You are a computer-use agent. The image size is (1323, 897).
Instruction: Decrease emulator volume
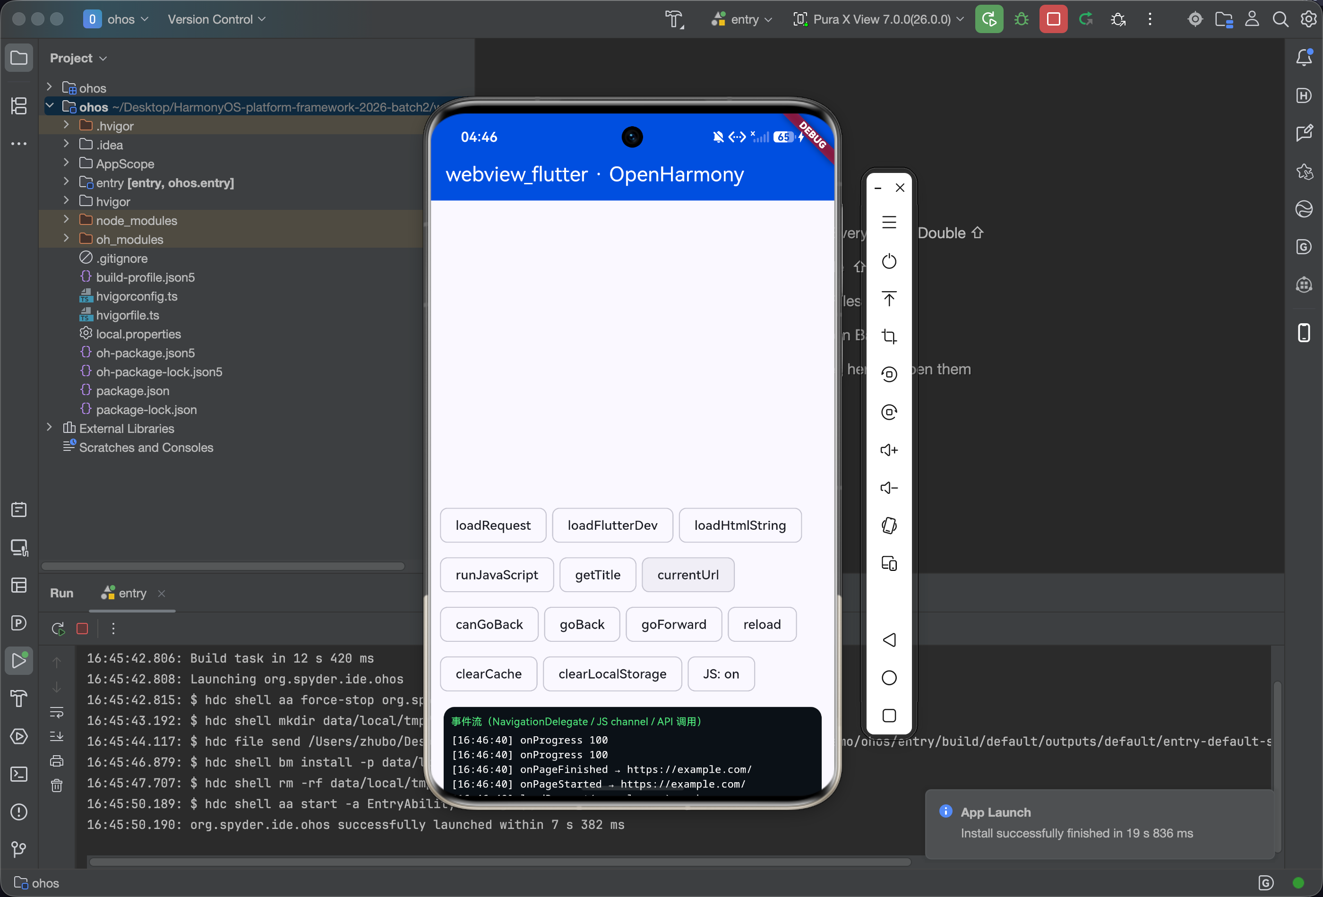pos(889,488)
